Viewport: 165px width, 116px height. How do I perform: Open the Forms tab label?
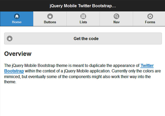pos(150,22)
